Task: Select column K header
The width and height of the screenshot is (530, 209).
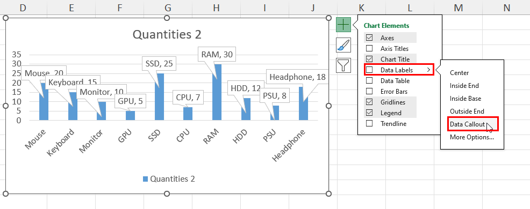Action: pos(361,8)
